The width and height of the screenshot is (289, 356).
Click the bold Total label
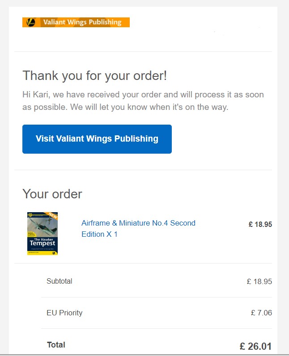pos(56,345)
